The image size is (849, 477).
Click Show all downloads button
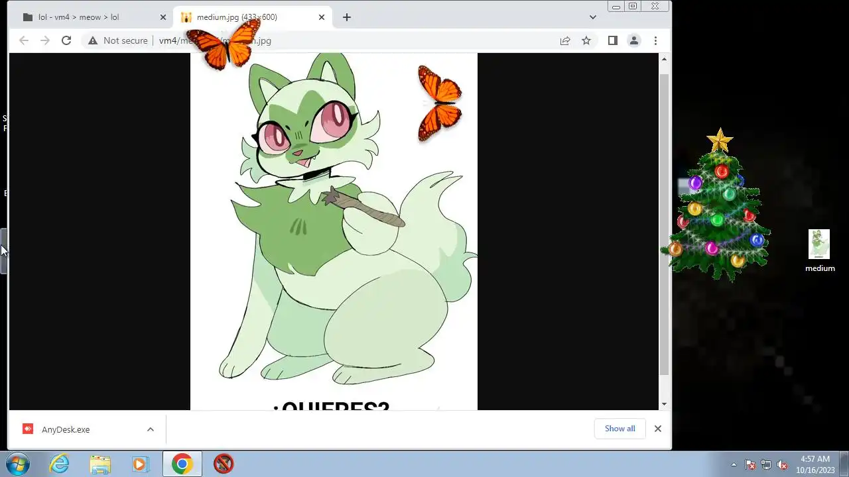pos(620,429)
